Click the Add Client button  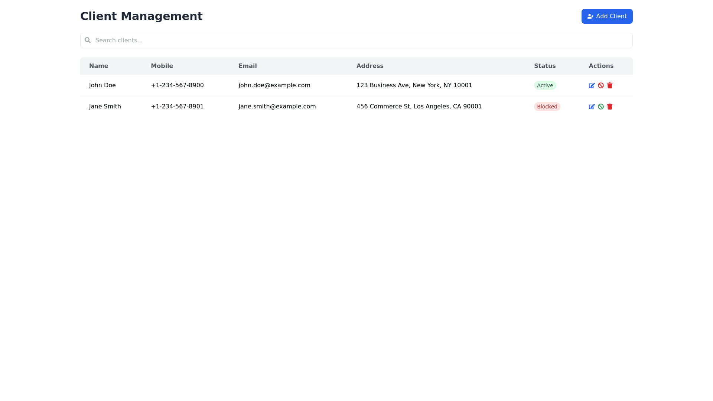coord(607,16)
